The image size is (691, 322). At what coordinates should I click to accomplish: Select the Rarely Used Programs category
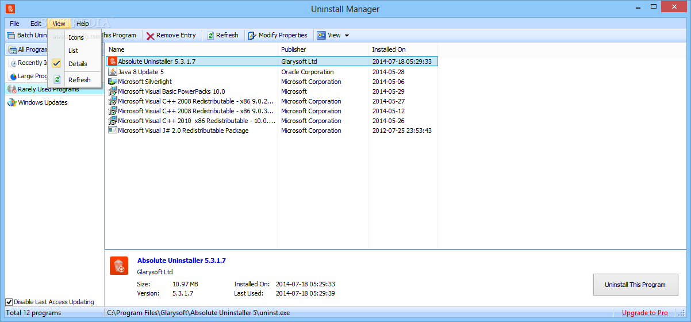[x=48, y=89]
